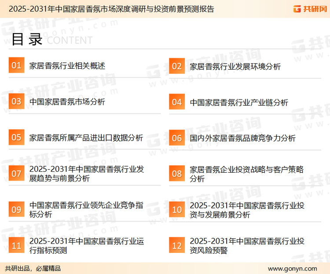Select chapter 07 title 行业发展趋势与前景分析

(x=87, y=174)
